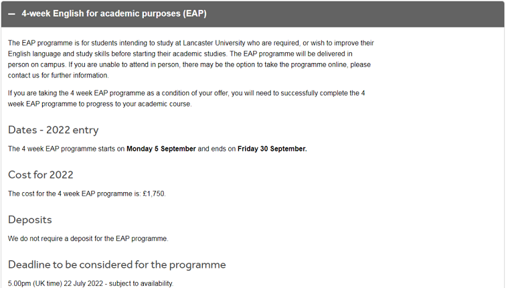
Task: Click the bold 'Friday 30 September.' text
Action: coord(272,149)
